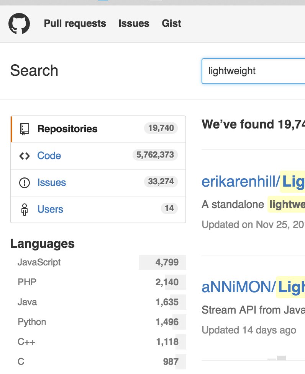Open Gist in the top navigation
This screenshot has height=374, width=305.
point(171,23)
